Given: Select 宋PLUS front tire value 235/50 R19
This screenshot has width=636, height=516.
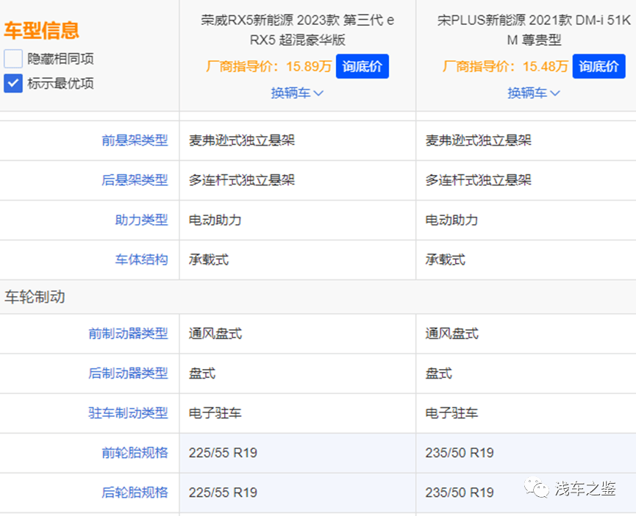Looking at the screenshot, I should pos(459,453).
